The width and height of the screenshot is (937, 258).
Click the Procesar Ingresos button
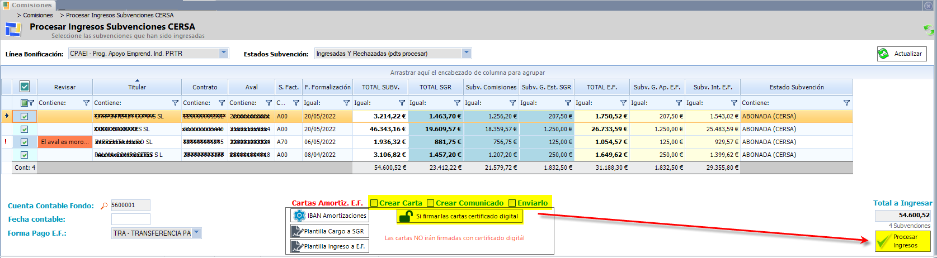tap(903, 241)
